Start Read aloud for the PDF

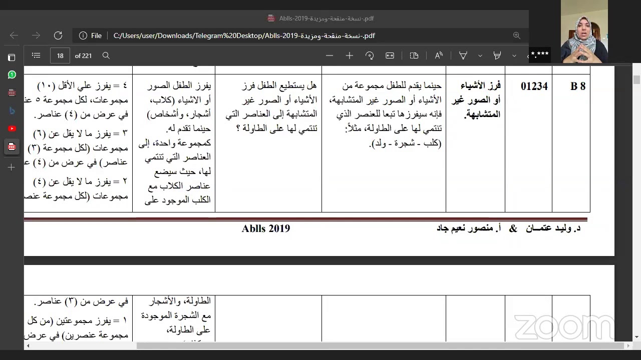coord(439,55)
